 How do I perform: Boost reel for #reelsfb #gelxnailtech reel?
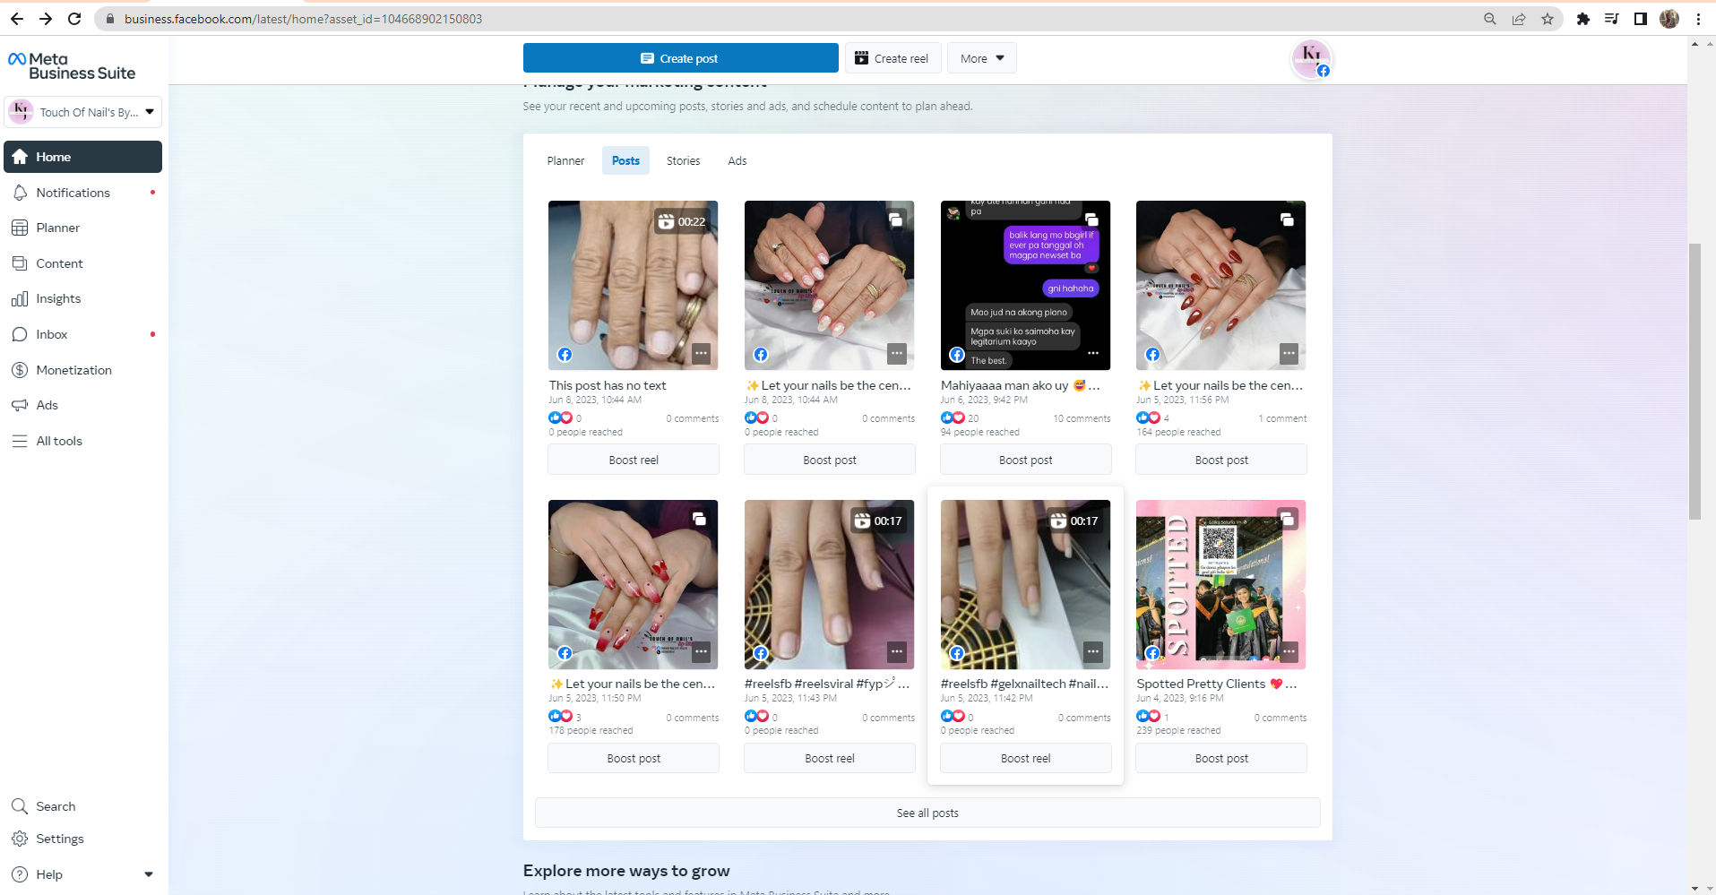tap(1026, 758)
